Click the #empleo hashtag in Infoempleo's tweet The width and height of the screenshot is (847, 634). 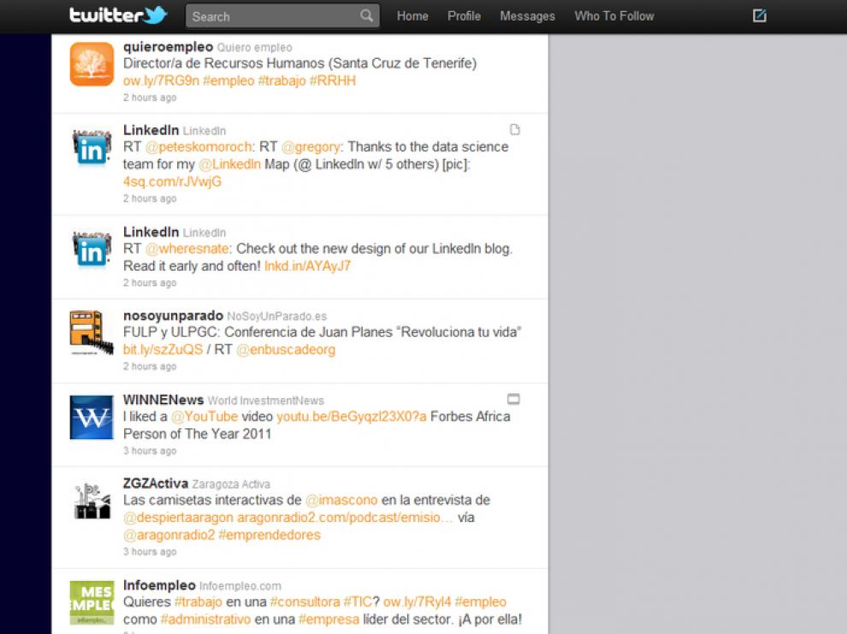point(481,602)
